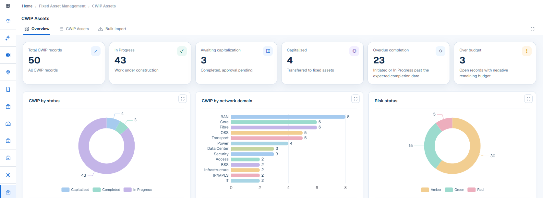Open the warehouse building icon in sidebar

[8, 124]
